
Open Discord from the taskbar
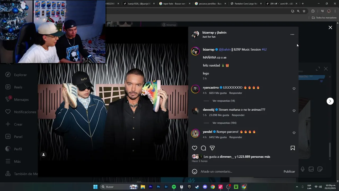point(205,187)
